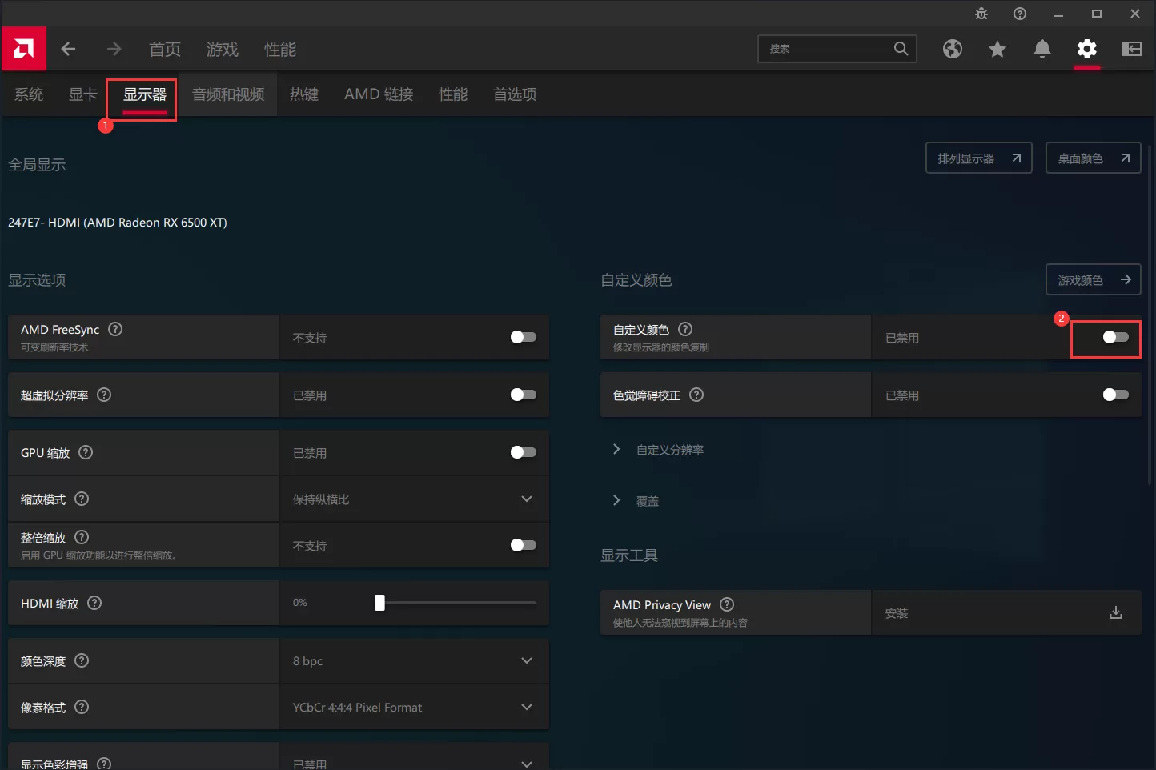Click the forward navigation arrow
This screenshot has width=1156, height=770.
pos(114,49)
